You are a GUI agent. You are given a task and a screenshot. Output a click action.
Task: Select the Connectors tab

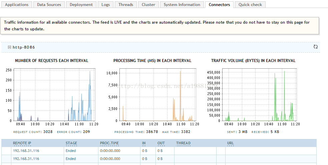coord(219,5)
